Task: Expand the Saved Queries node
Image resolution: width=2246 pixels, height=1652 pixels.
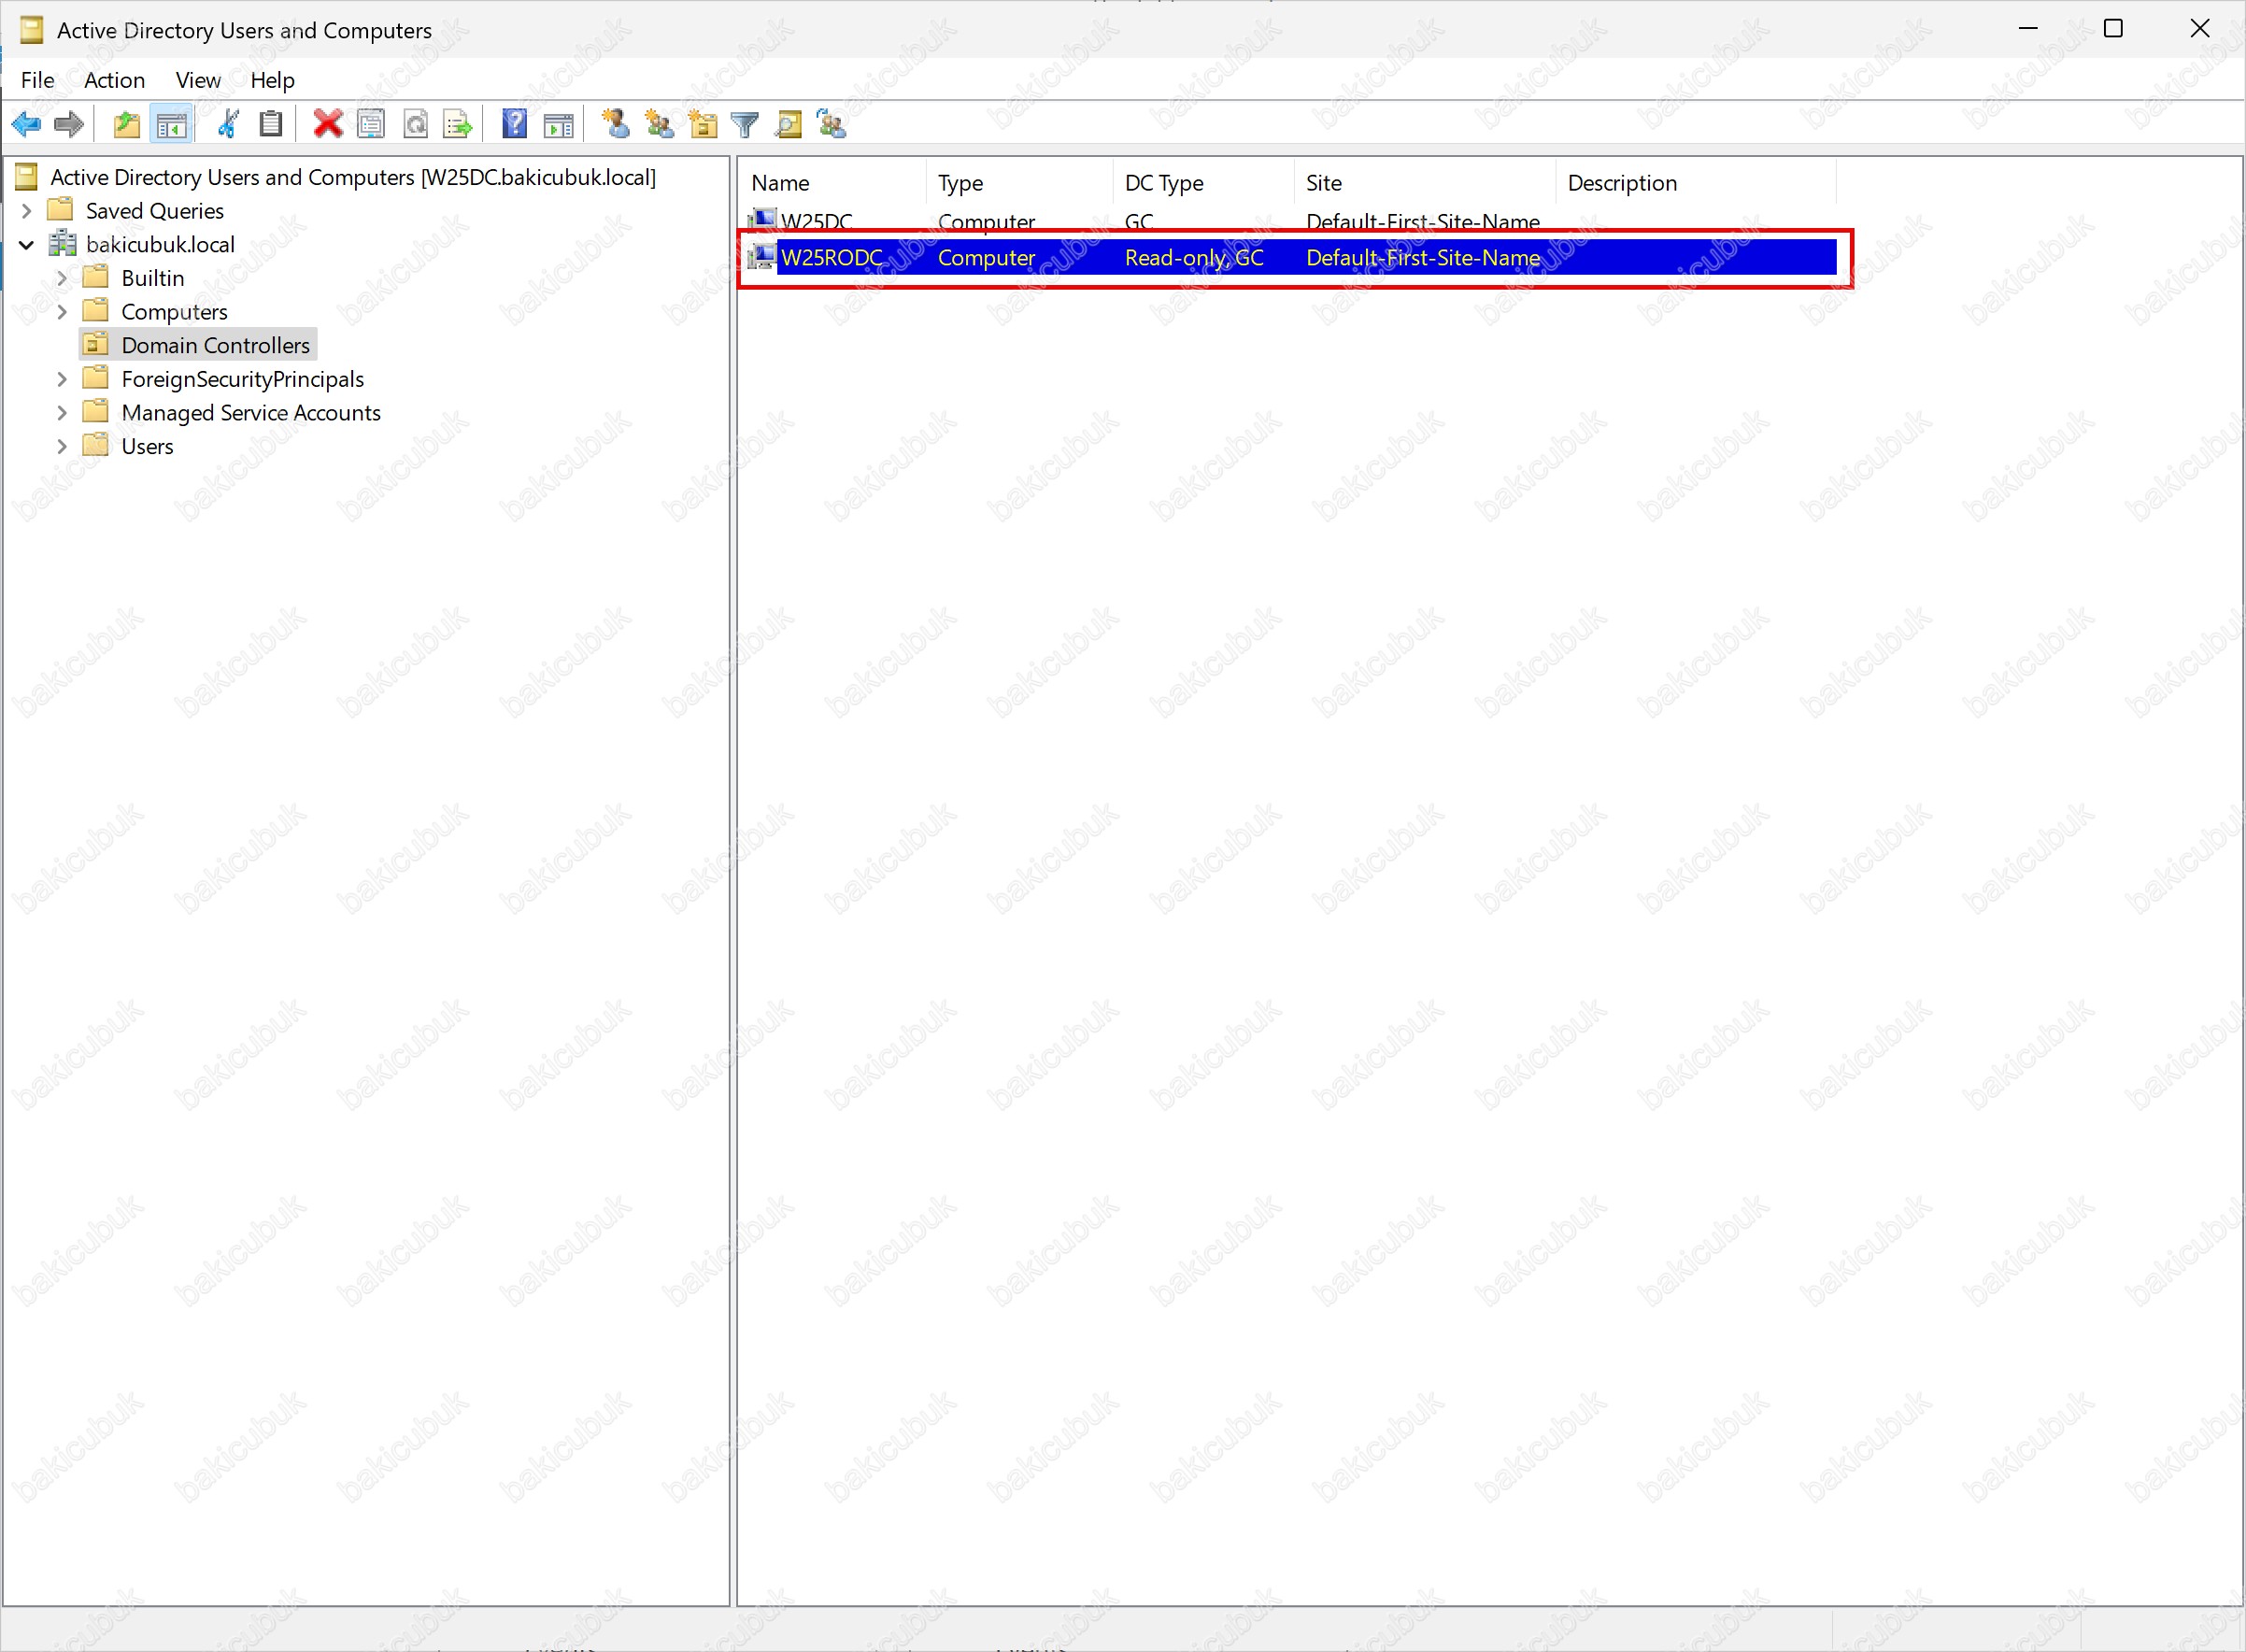Action: (27, 211)
